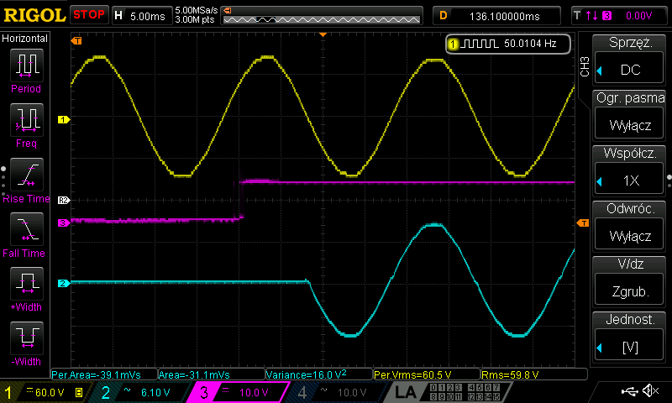Toggle channel 1 at 60.0 V
Screen dimensions: 672x403
click(44, 392)
